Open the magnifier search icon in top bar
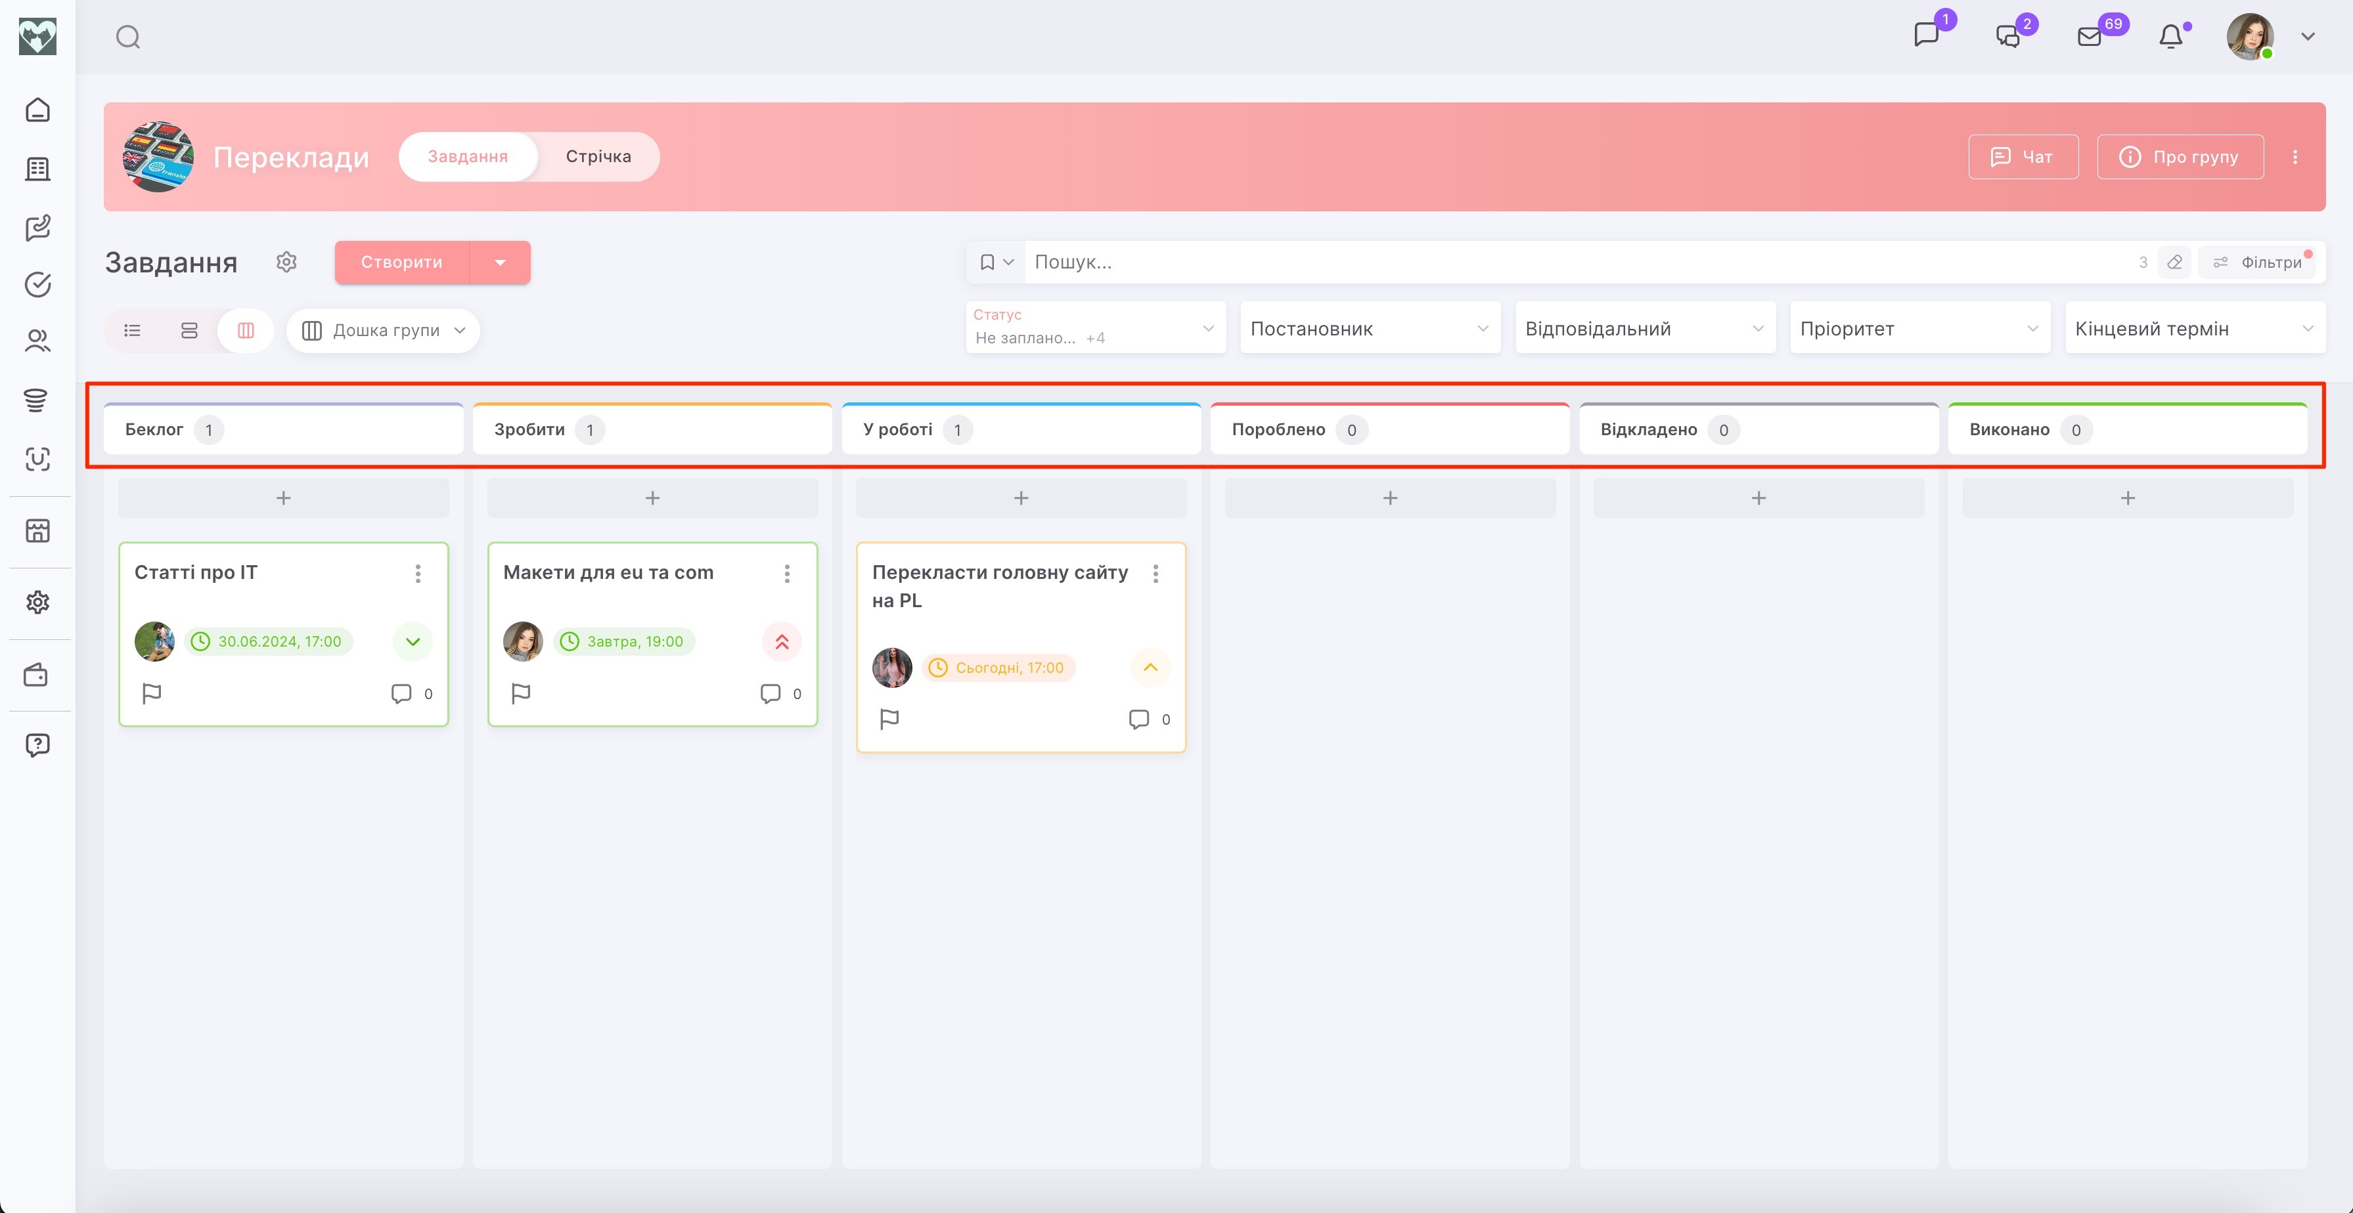 click(x=128, y=37)
